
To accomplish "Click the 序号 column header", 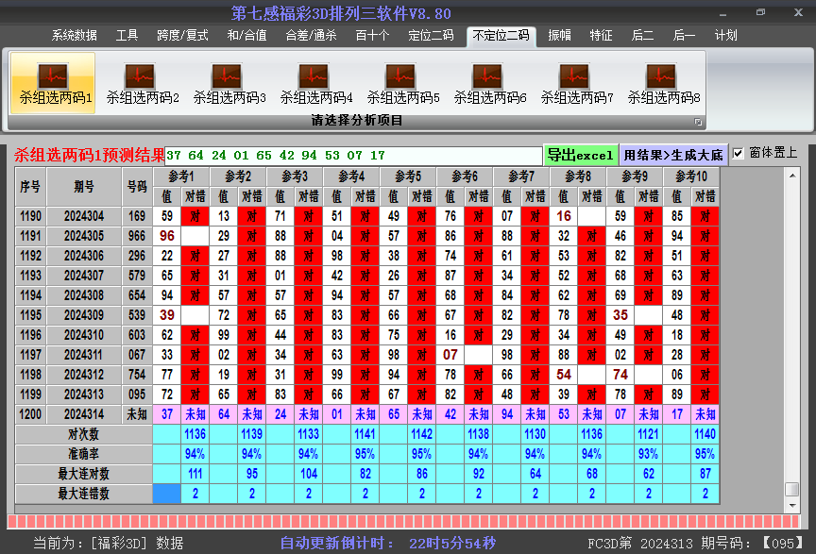I will click(31, 187).
